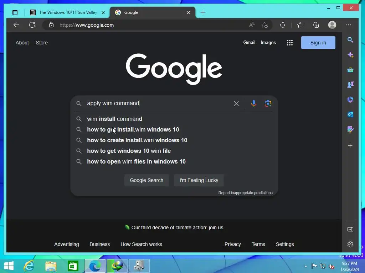Viewport: 365px width, 273px height.
Task: Open sidebar Search icon
Action: click(350, 40)
